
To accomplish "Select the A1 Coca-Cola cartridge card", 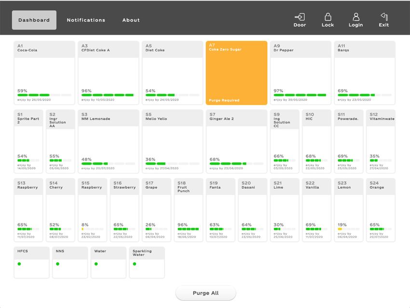I will click(44, 73).
